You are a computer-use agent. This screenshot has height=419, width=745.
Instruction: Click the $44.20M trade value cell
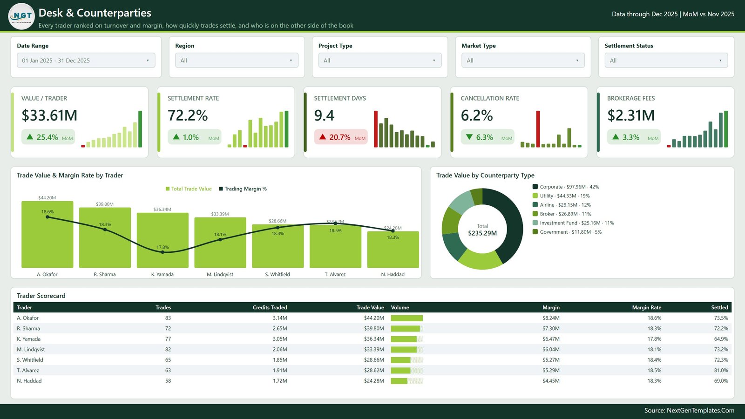point(374,318)
